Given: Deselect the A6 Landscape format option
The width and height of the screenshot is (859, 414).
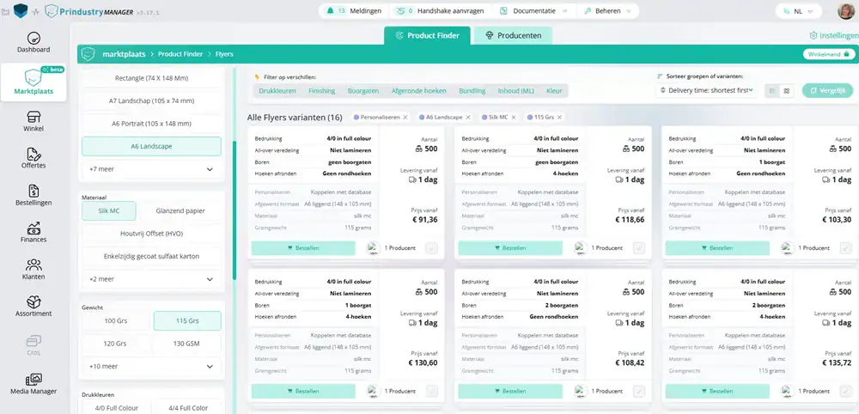Looking at the screenshot, I should coord(151,146).
